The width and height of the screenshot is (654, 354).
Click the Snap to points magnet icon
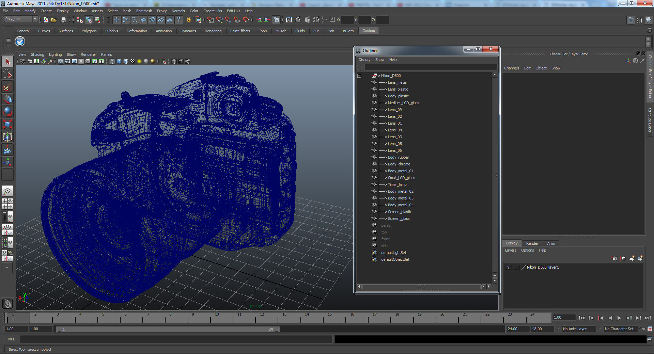pos(228,20)
